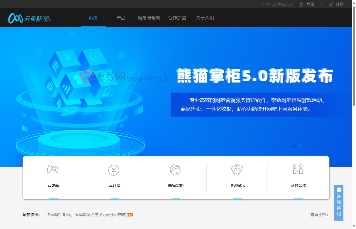Click the 云更新 logo in the navigation bar
This screenshot has height=229, width=356.
click(29, 18)
